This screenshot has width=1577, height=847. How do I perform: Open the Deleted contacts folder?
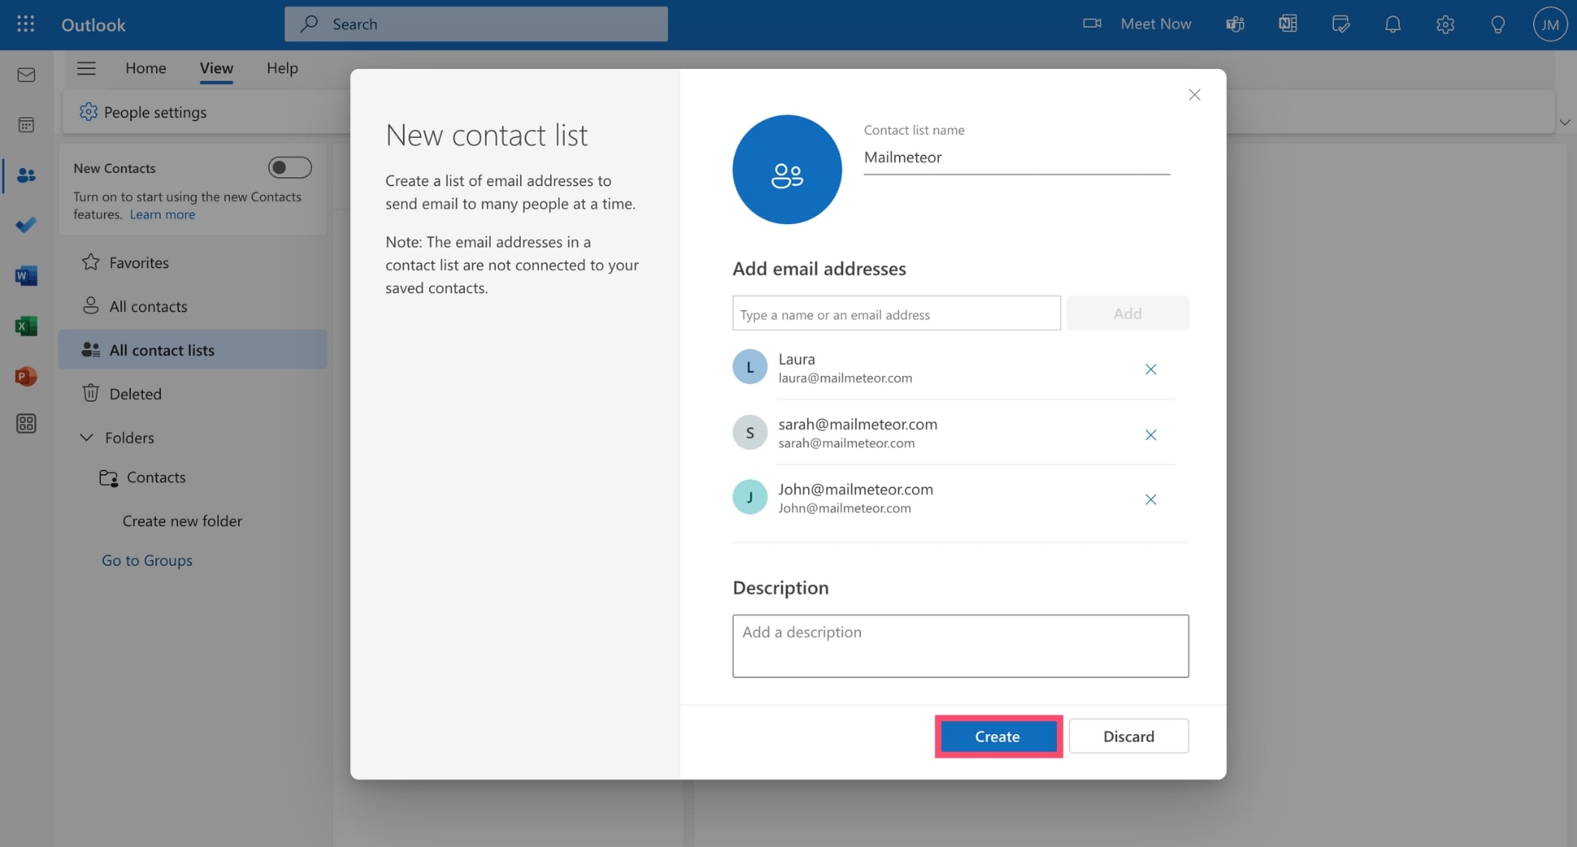point(193,393)
